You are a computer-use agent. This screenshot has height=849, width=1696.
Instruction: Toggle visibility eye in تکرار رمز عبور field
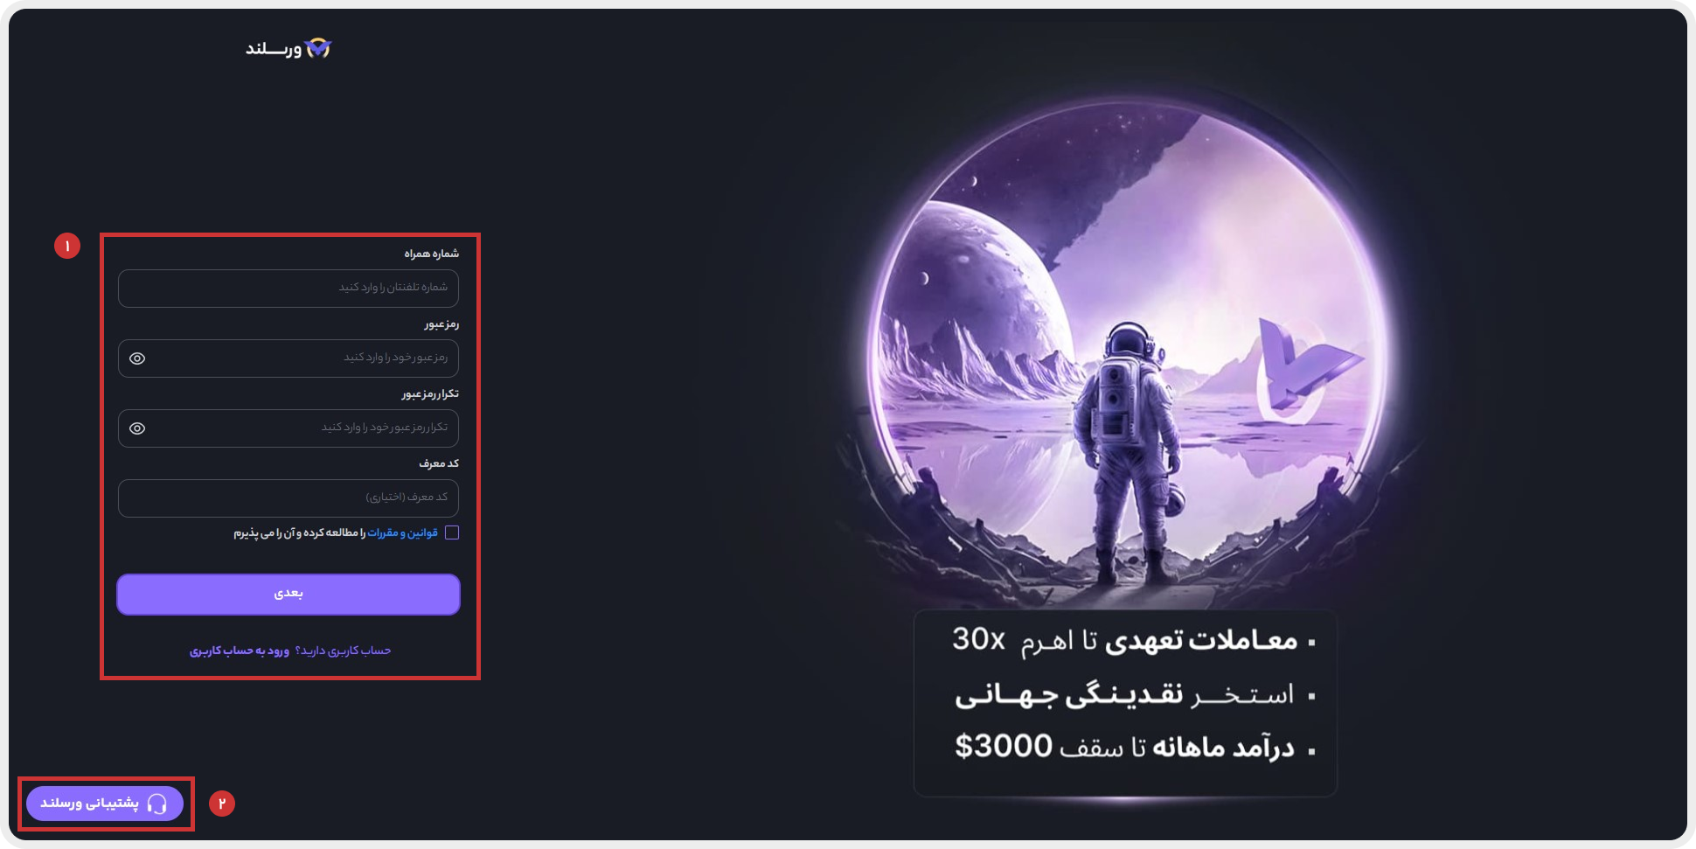coord(137,428)
